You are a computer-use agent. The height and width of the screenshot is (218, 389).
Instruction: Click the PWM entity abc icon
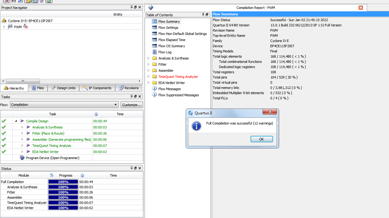point(10,27)
